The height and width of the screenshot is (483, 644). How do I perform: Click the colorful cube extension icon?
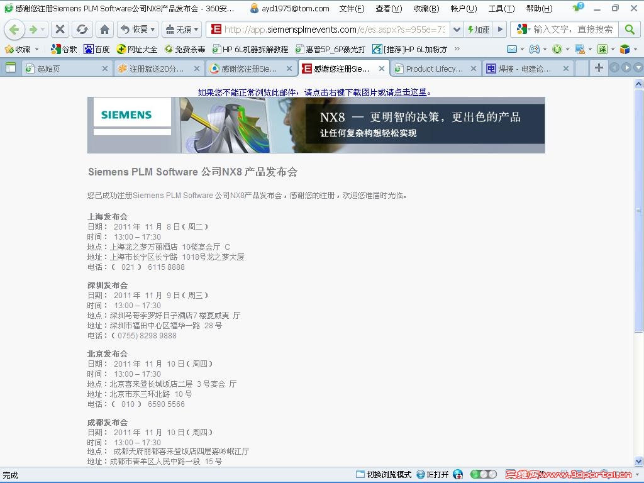point(625,49)
